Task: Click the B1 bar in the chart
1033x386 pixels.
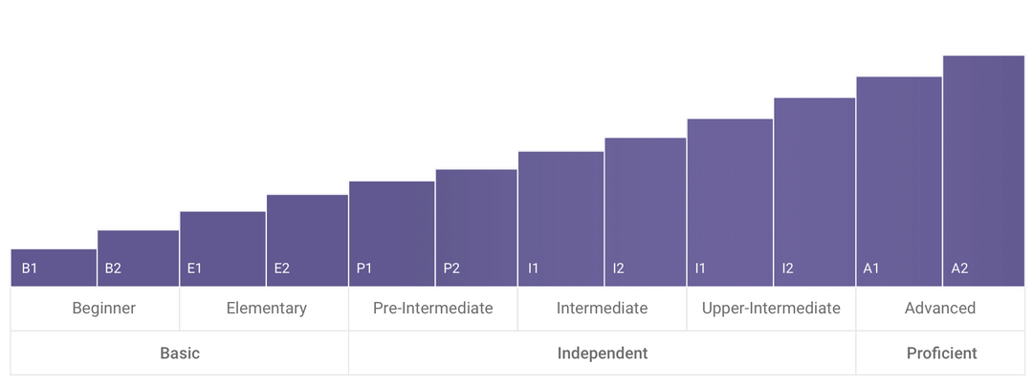Action: click(x=54, y=268)
